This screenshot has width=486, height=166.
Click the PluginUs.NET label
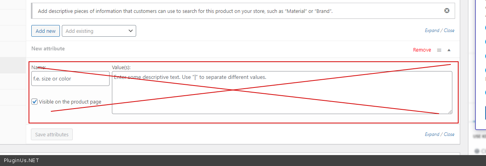(x=21, y=161)
